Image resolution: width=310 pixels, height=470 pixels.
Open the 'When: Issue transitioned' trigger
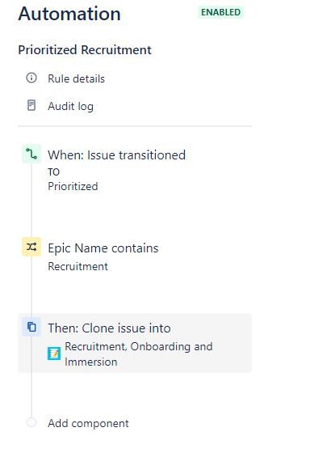click(x=117, y=155)
